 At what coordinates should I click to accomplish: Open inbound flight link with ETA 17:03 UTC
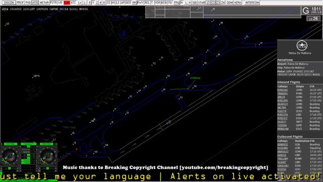(281, 97)
